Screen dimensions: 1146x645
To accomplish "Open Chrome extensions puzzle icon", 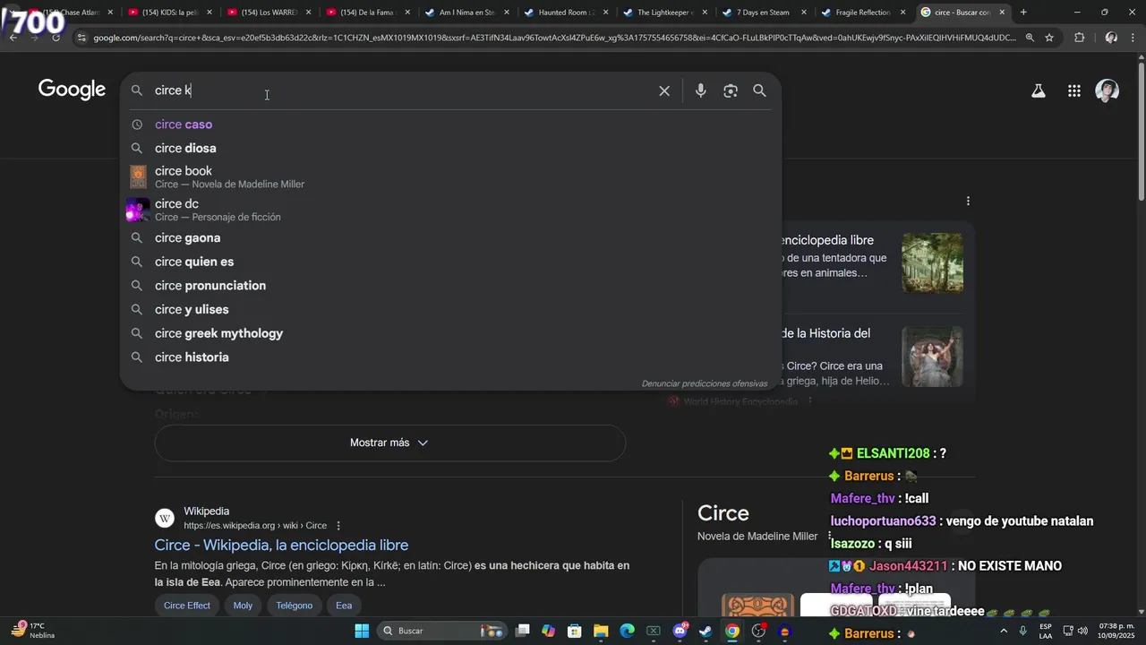I will pyautogui.click(x=1079, y=38).
